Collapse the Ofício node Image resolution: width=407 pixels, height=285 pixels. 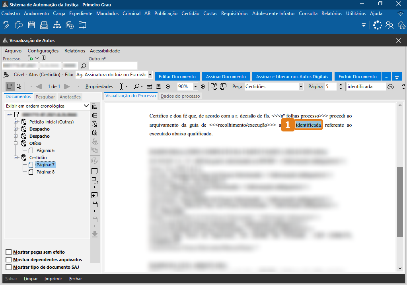(x=16, y=143)
